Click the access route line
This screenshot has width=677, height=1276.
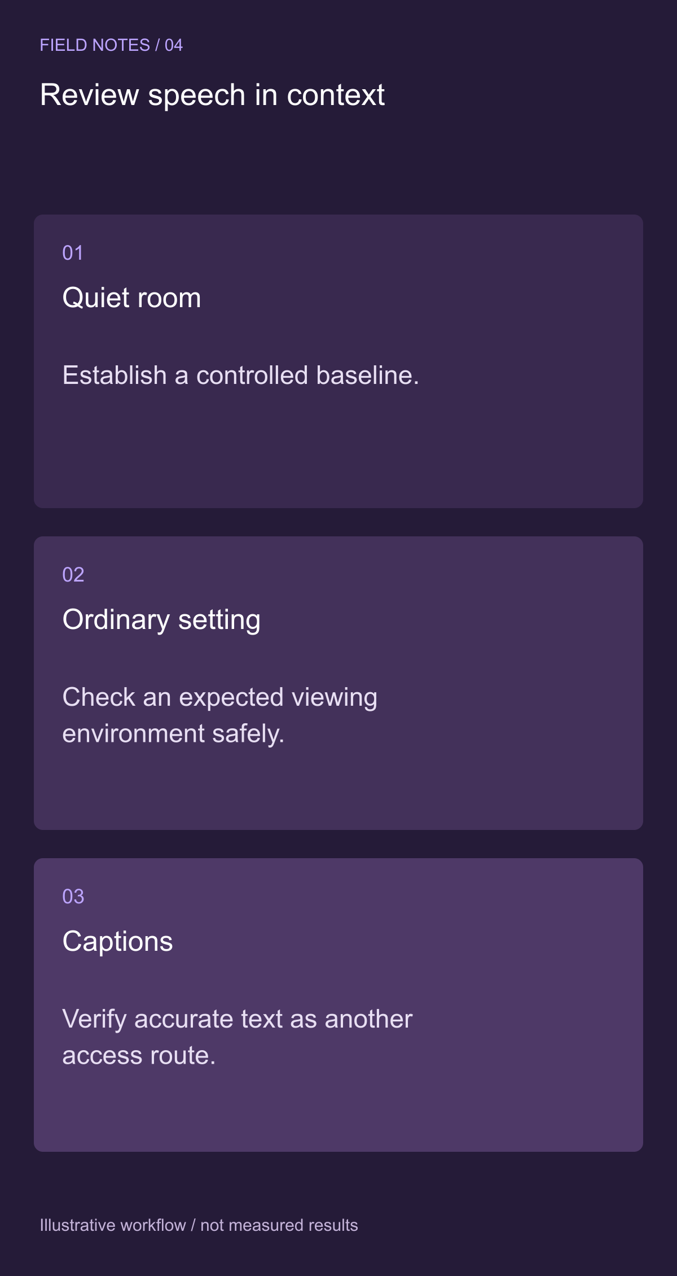coord(139,1056)
